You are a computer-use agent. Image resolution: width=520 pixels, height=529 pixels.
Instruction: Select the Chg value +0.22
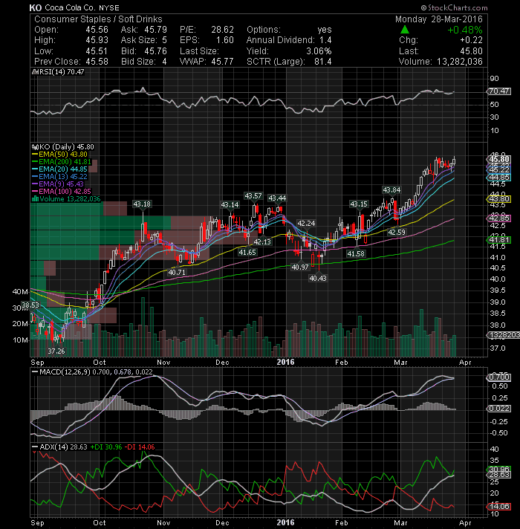tap(472, 40)
